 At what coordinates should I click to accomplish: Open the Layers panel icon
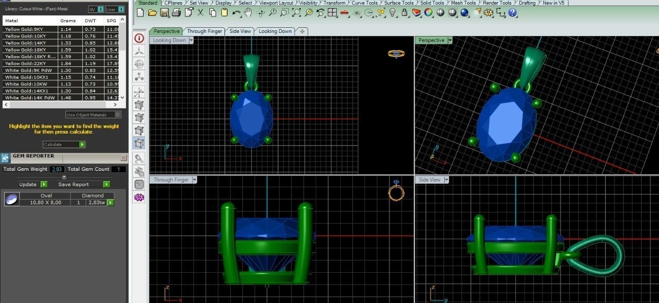click(x=417, y=13)
